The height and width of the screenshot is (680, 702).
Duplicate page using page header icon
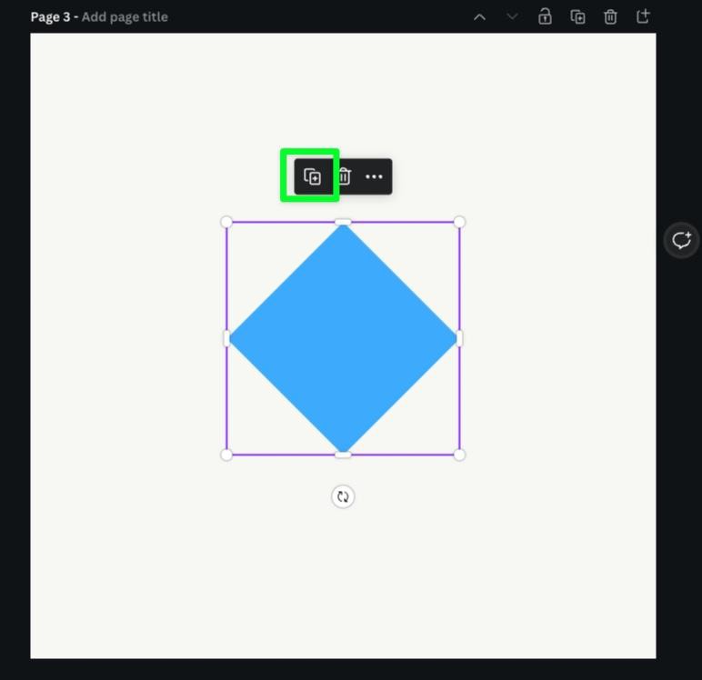click(x=577, y=17)
